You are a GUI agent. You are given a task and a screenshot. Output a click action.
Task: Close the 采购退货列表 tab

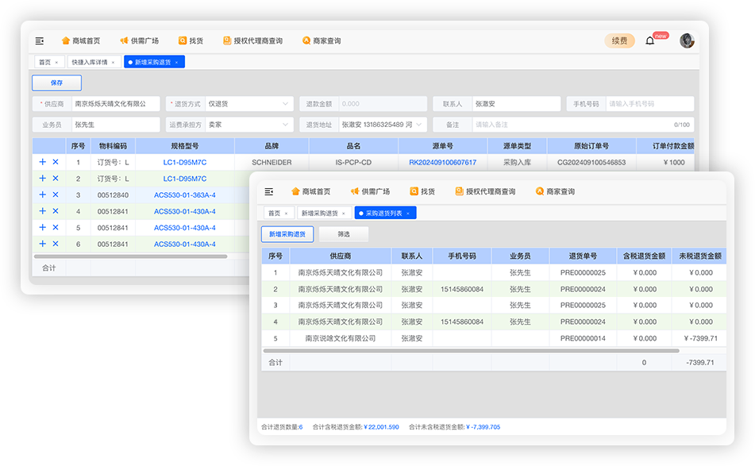click(x=408, y=214)
